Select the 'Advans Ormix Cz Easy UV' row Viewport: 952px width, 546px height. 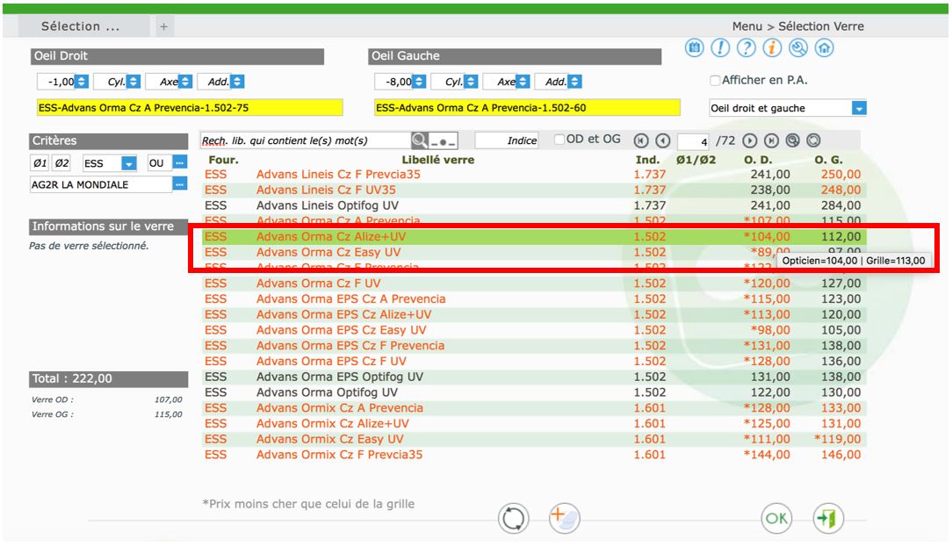pyautogui.click(x=534, y=439)
